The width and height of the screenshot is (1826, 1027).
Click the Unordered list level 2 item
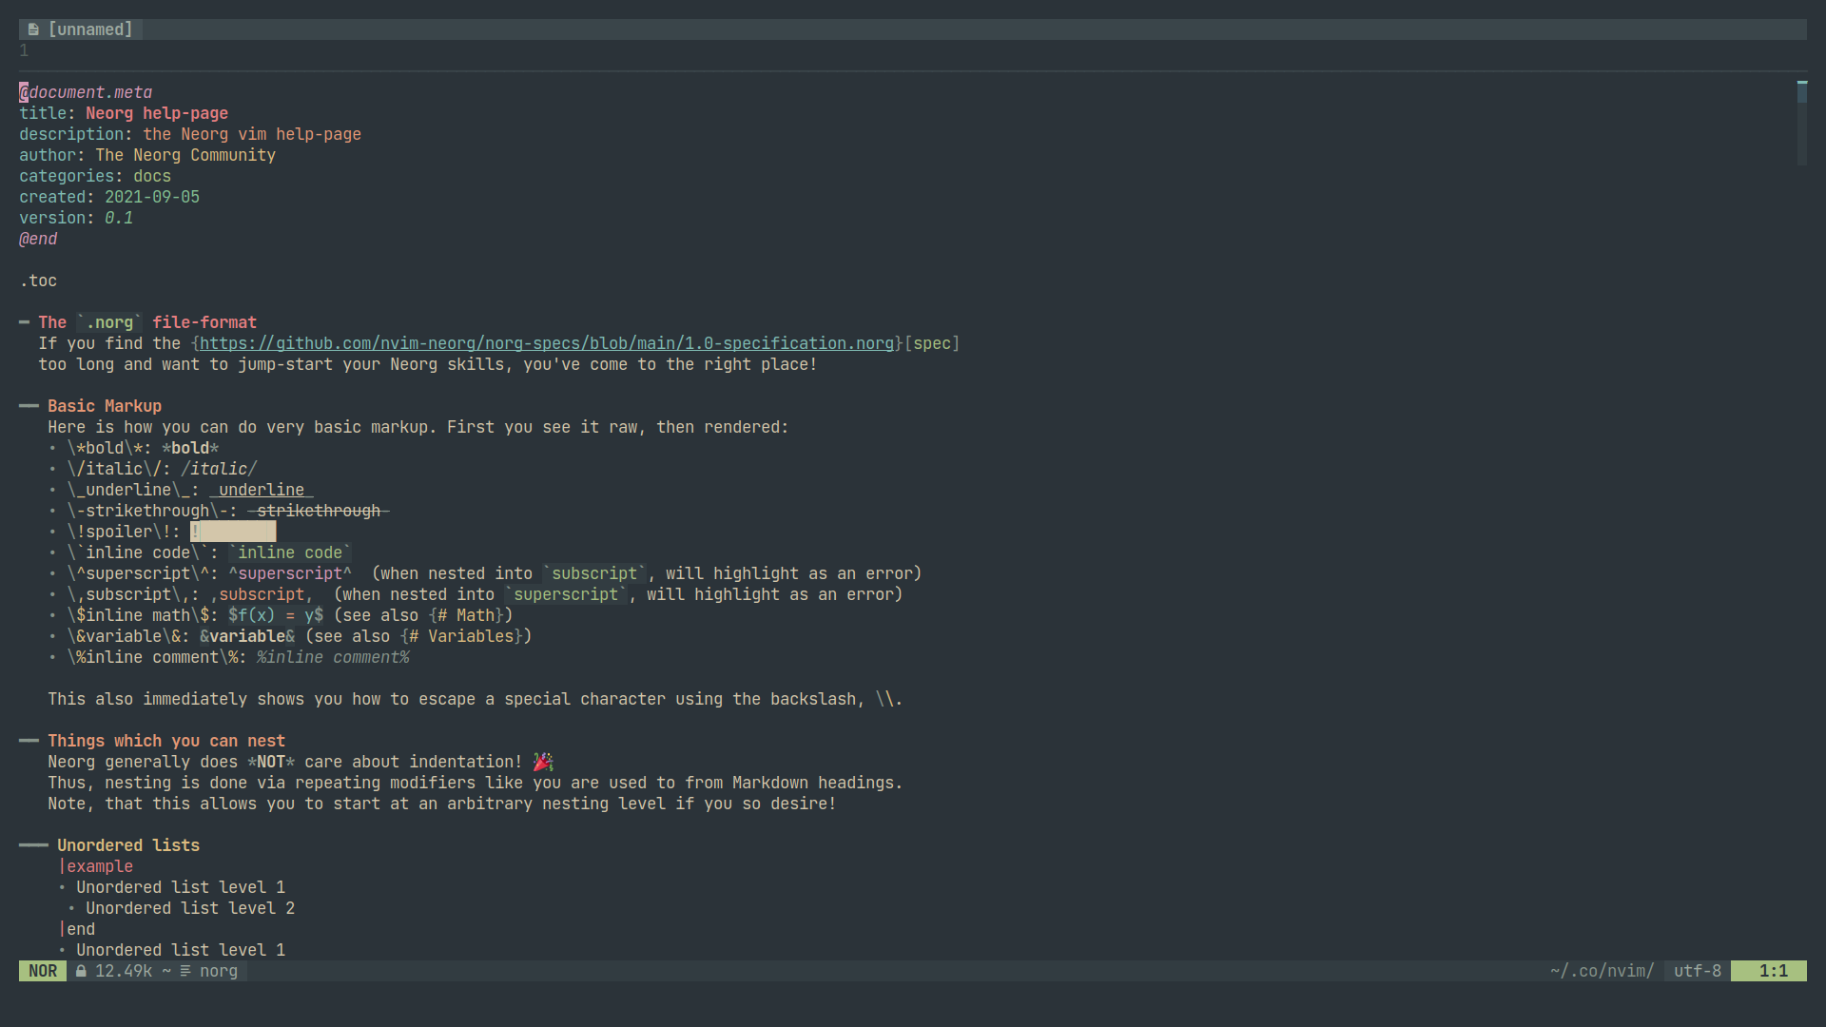[190, 908]
